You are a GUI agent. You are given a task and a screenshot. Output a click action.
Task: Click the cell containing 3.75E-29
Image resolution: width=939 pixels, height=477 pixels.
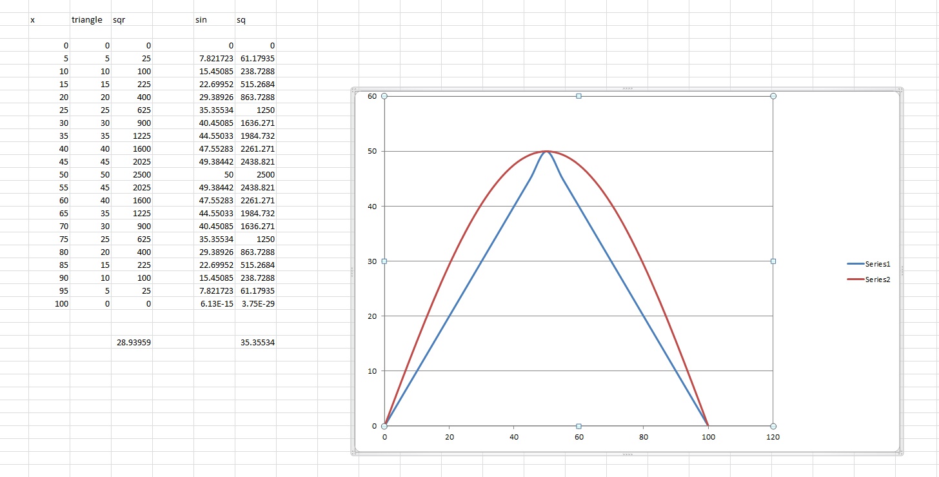point(257,304)
